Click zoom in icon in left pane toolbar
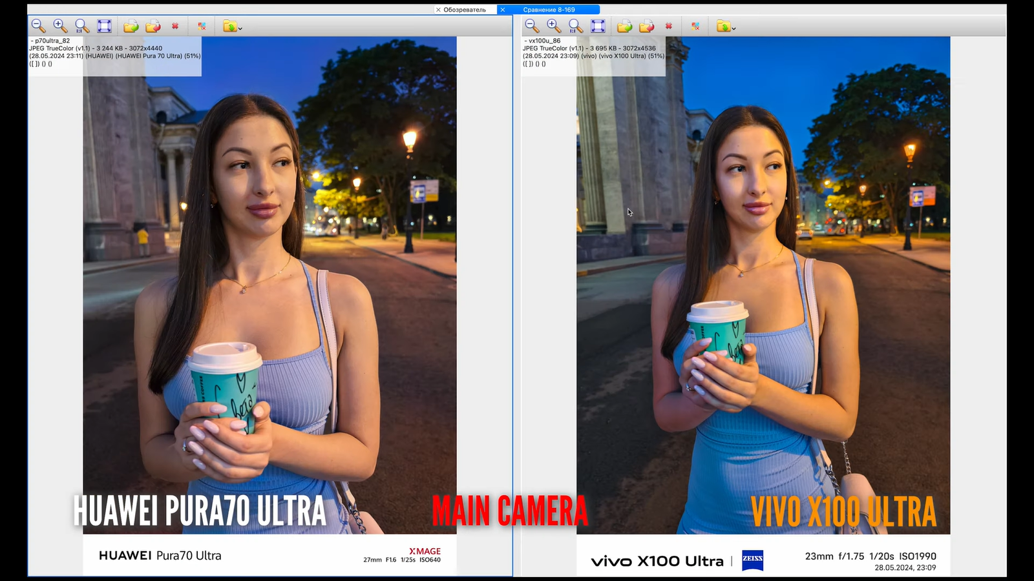The image size is (1034, 581). [60, 26]
